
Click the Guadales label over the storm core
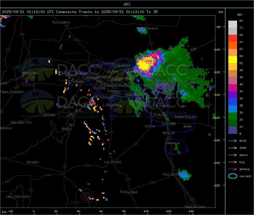[x=150, y=61]
